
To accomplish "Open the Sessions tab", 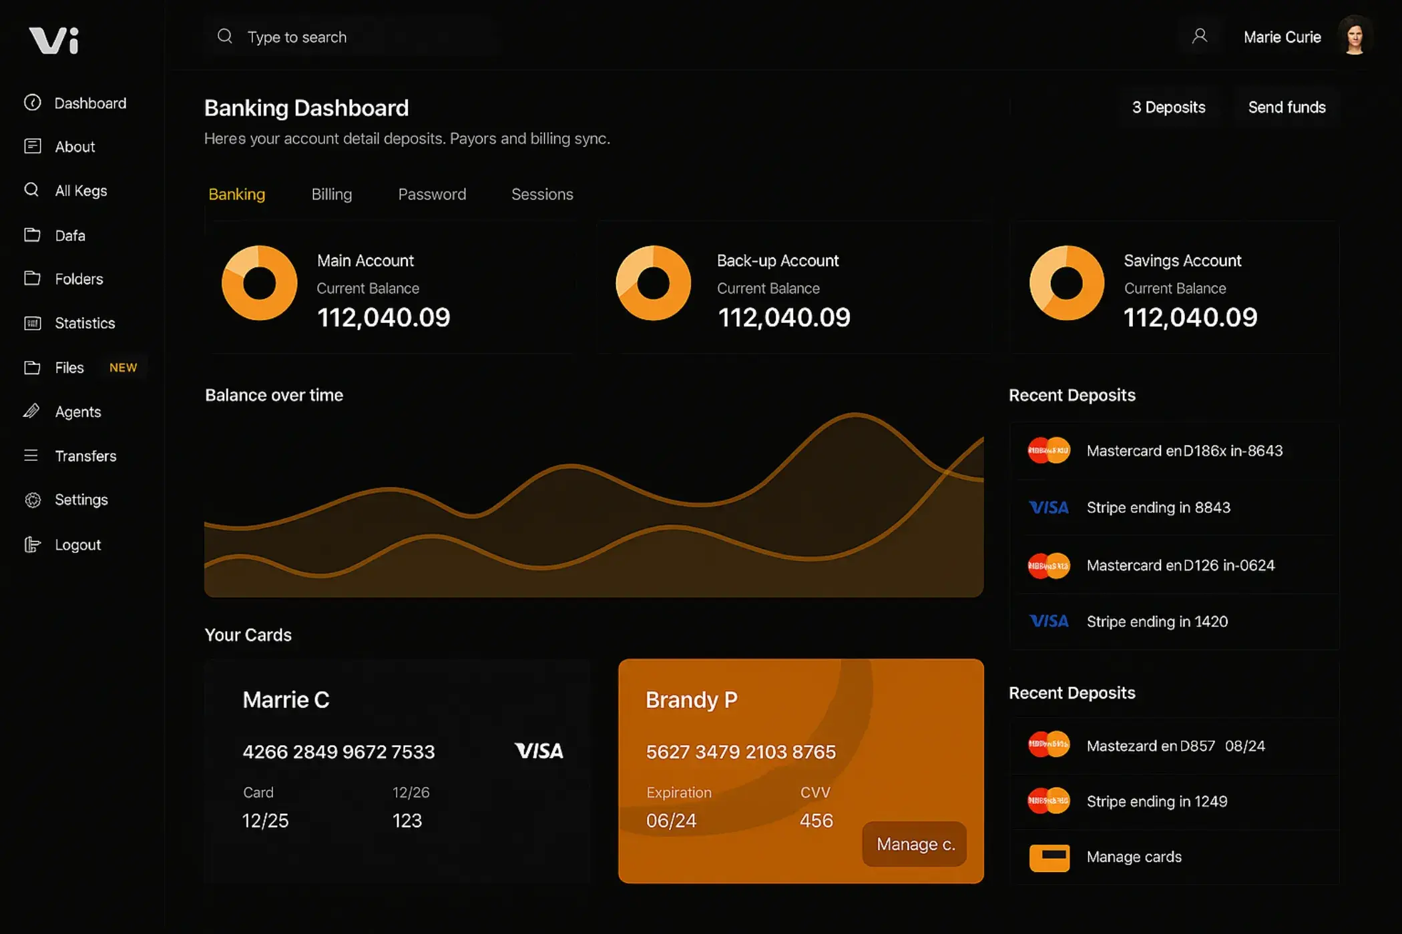I will pos(542,194).
